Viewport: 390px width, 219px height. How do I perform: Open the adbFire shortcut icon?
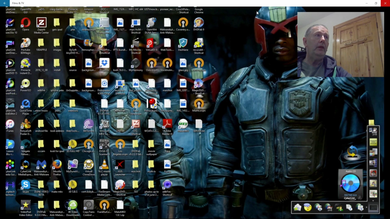click(x=167, y=188)
